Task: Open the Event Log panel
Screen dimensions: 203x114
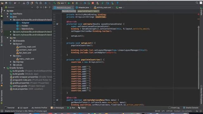Action: coord(174,108)
